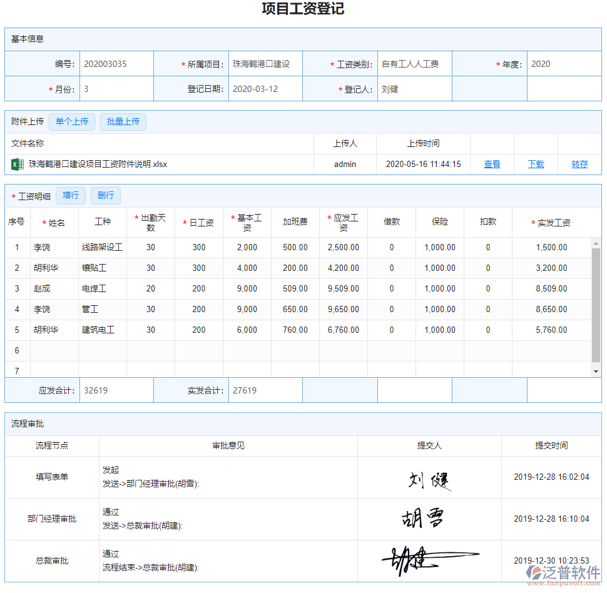607x593 pixels.
Task: Open the 工资类别 salary type selector
Action: (x=414, y=63)
